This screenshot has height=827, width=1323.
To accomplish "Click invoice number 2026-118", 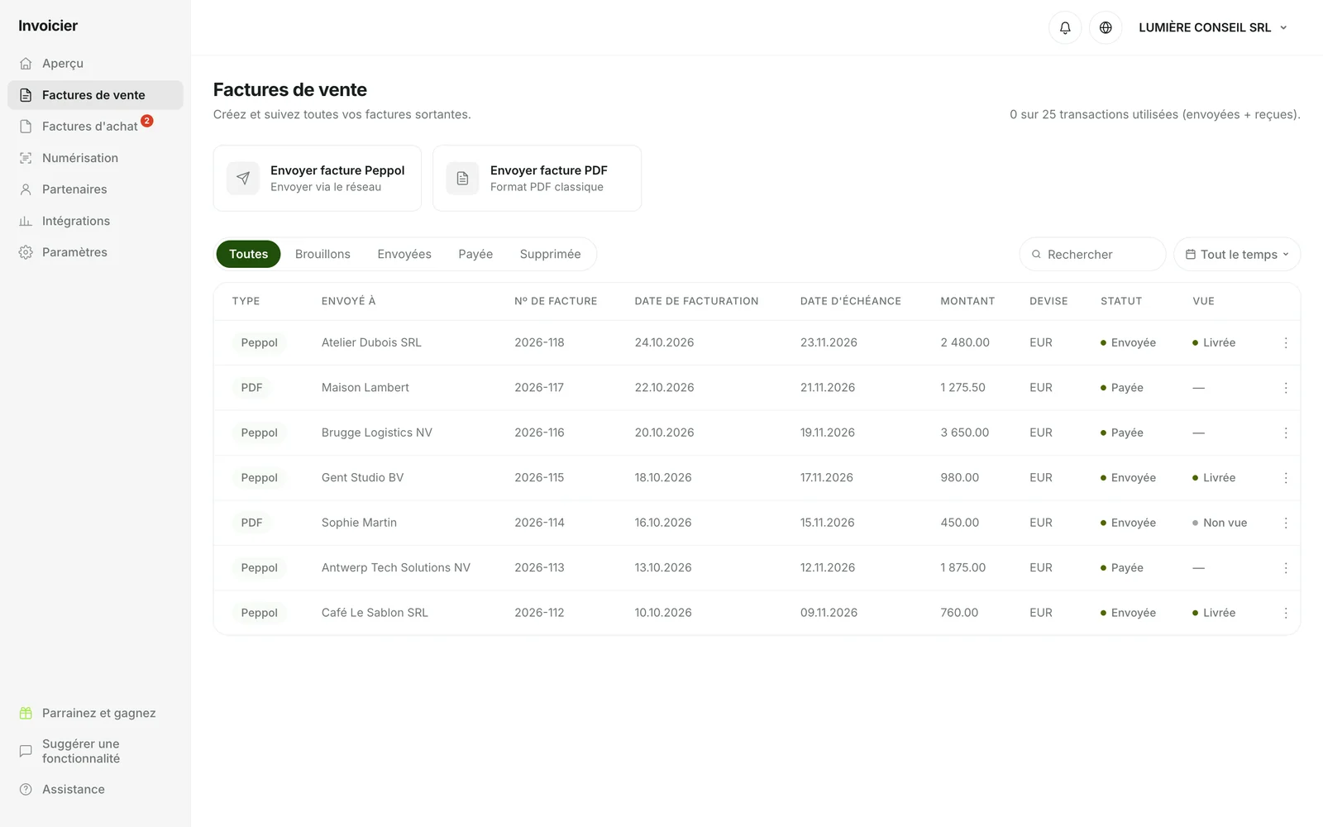I will (x=539, y=342).
